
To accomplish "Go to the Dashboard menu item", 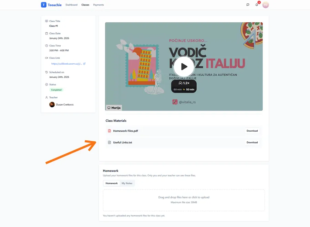I will point(71,5).
